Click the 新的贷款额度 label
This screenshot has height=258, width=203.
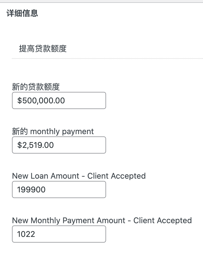click(36, 87)
